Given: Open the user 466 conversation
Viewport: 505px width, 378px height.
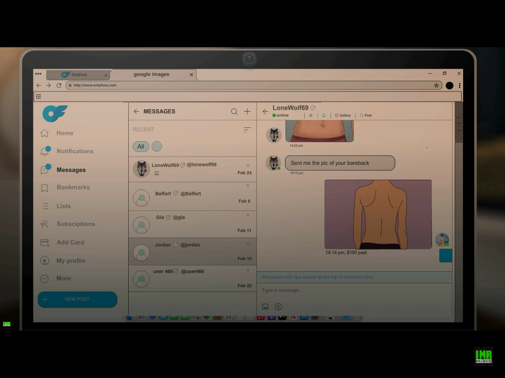Looking at the screenshot, I should (193, 279).
